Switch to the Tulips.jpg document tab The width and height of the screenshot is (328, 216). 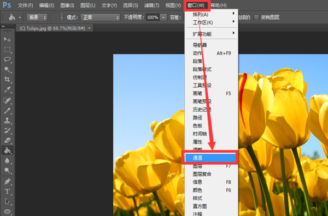pyautogui.click(x=52, y=28)
